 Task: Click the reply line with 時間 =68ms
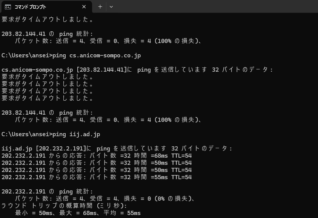pyautogui.click(x=97, y=156)
